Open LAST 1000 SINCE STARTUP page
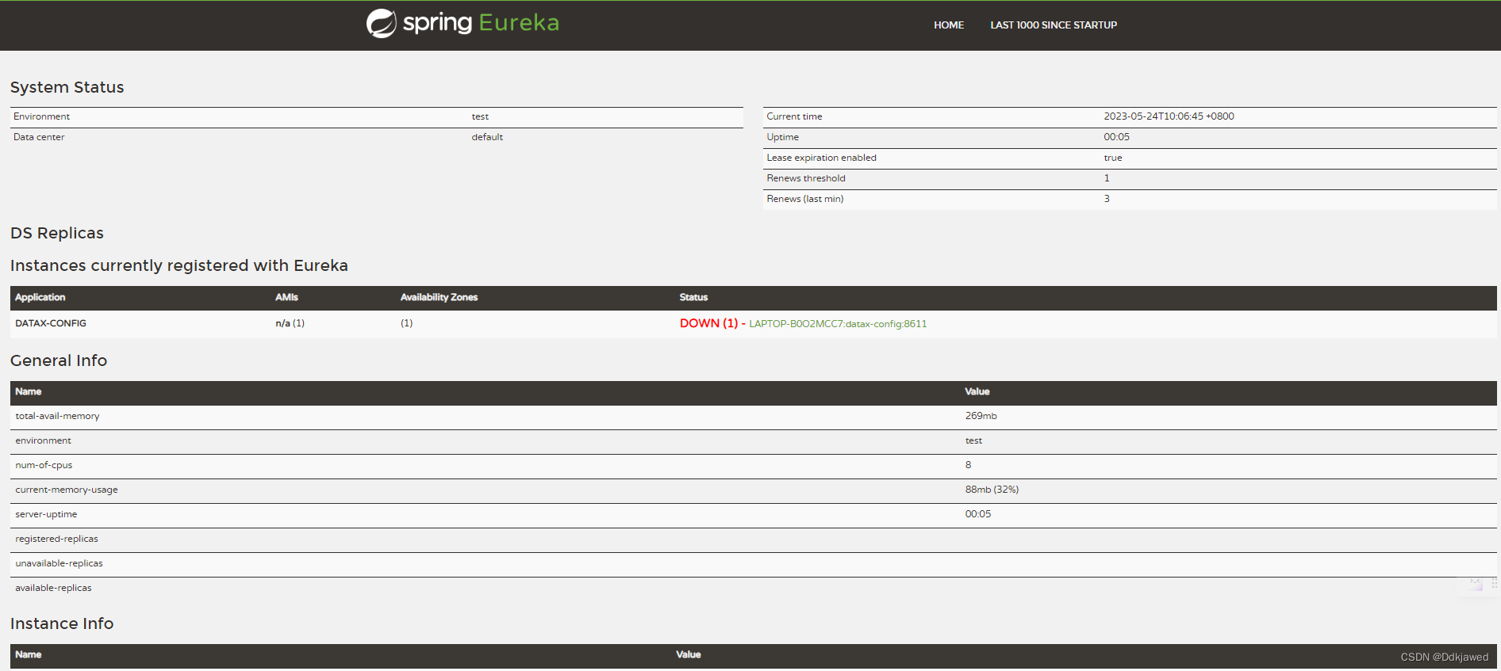 pyautogui.click(x=1054, y=25)
